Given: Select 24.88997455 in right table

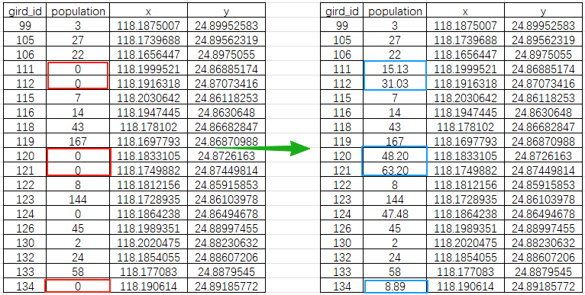Looking at the screenshot, I should [x=543, y=229].
